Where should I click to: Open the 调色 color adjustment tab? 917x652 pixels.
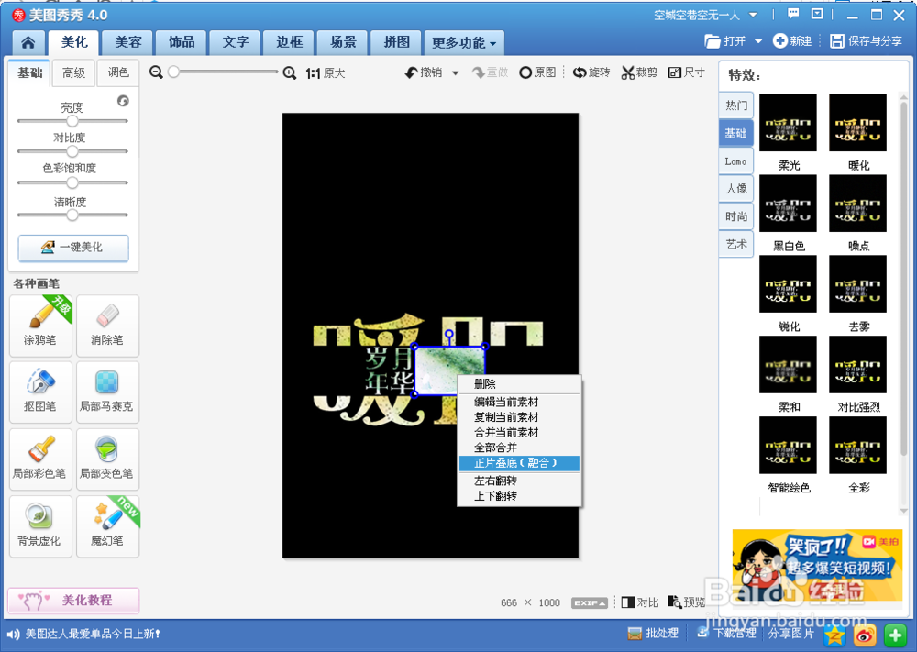[118, 72]
